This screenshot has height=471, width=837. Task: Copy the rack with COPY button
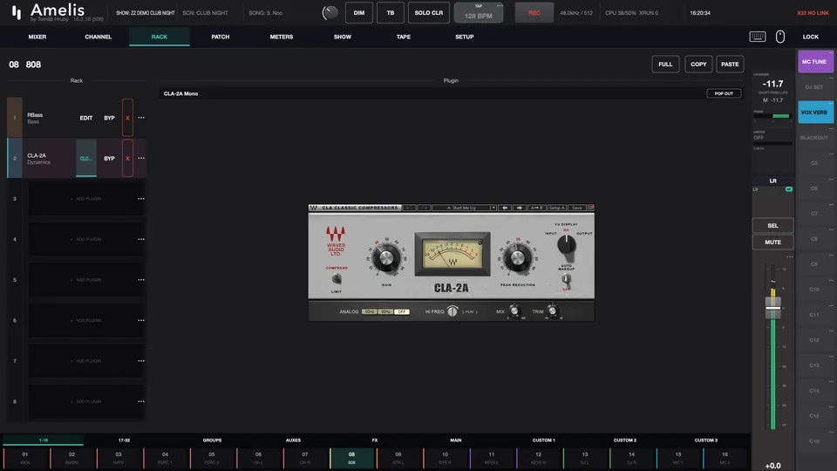698,64
